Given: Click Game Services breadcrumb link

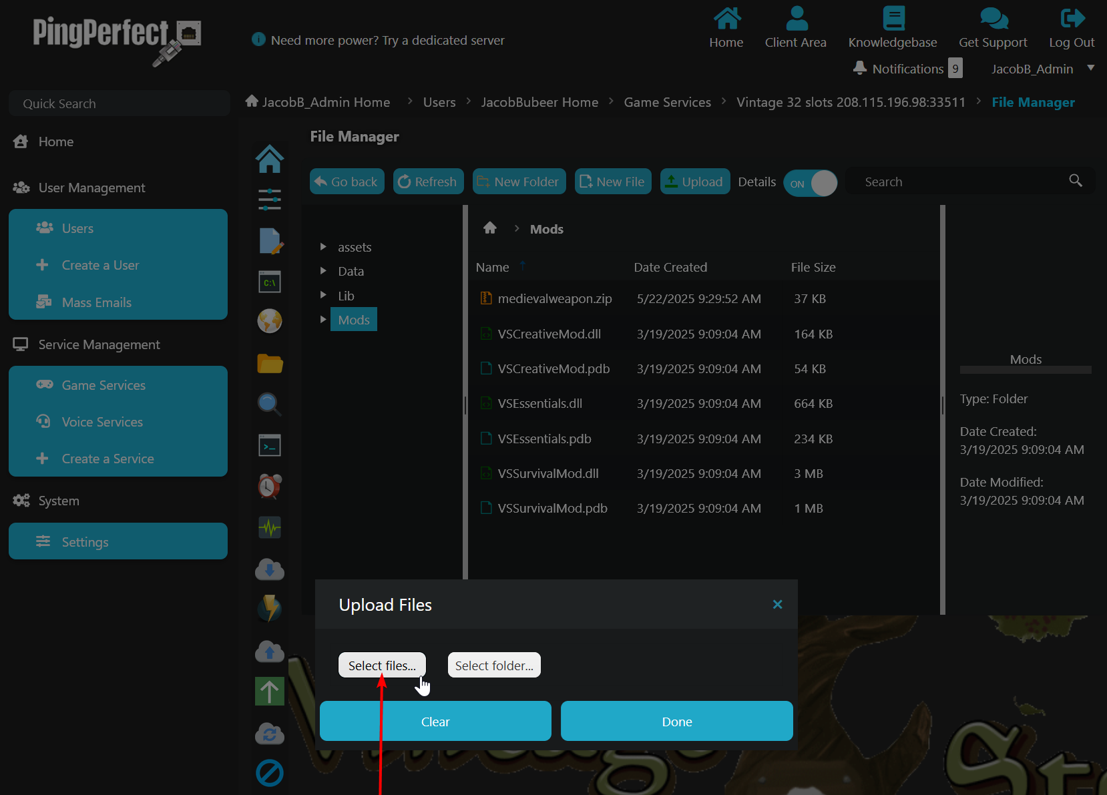Looking at the screenshot, I should point(667,102).
